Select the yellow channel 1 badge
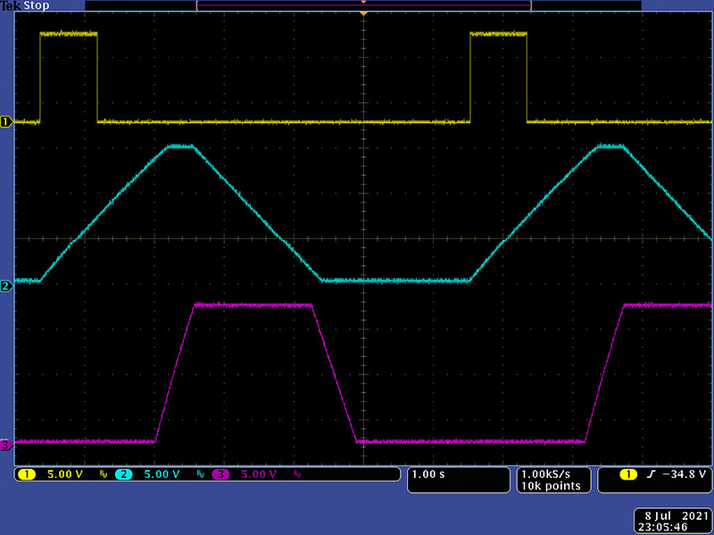Screen dimensions: 714x535 point(25,474)
